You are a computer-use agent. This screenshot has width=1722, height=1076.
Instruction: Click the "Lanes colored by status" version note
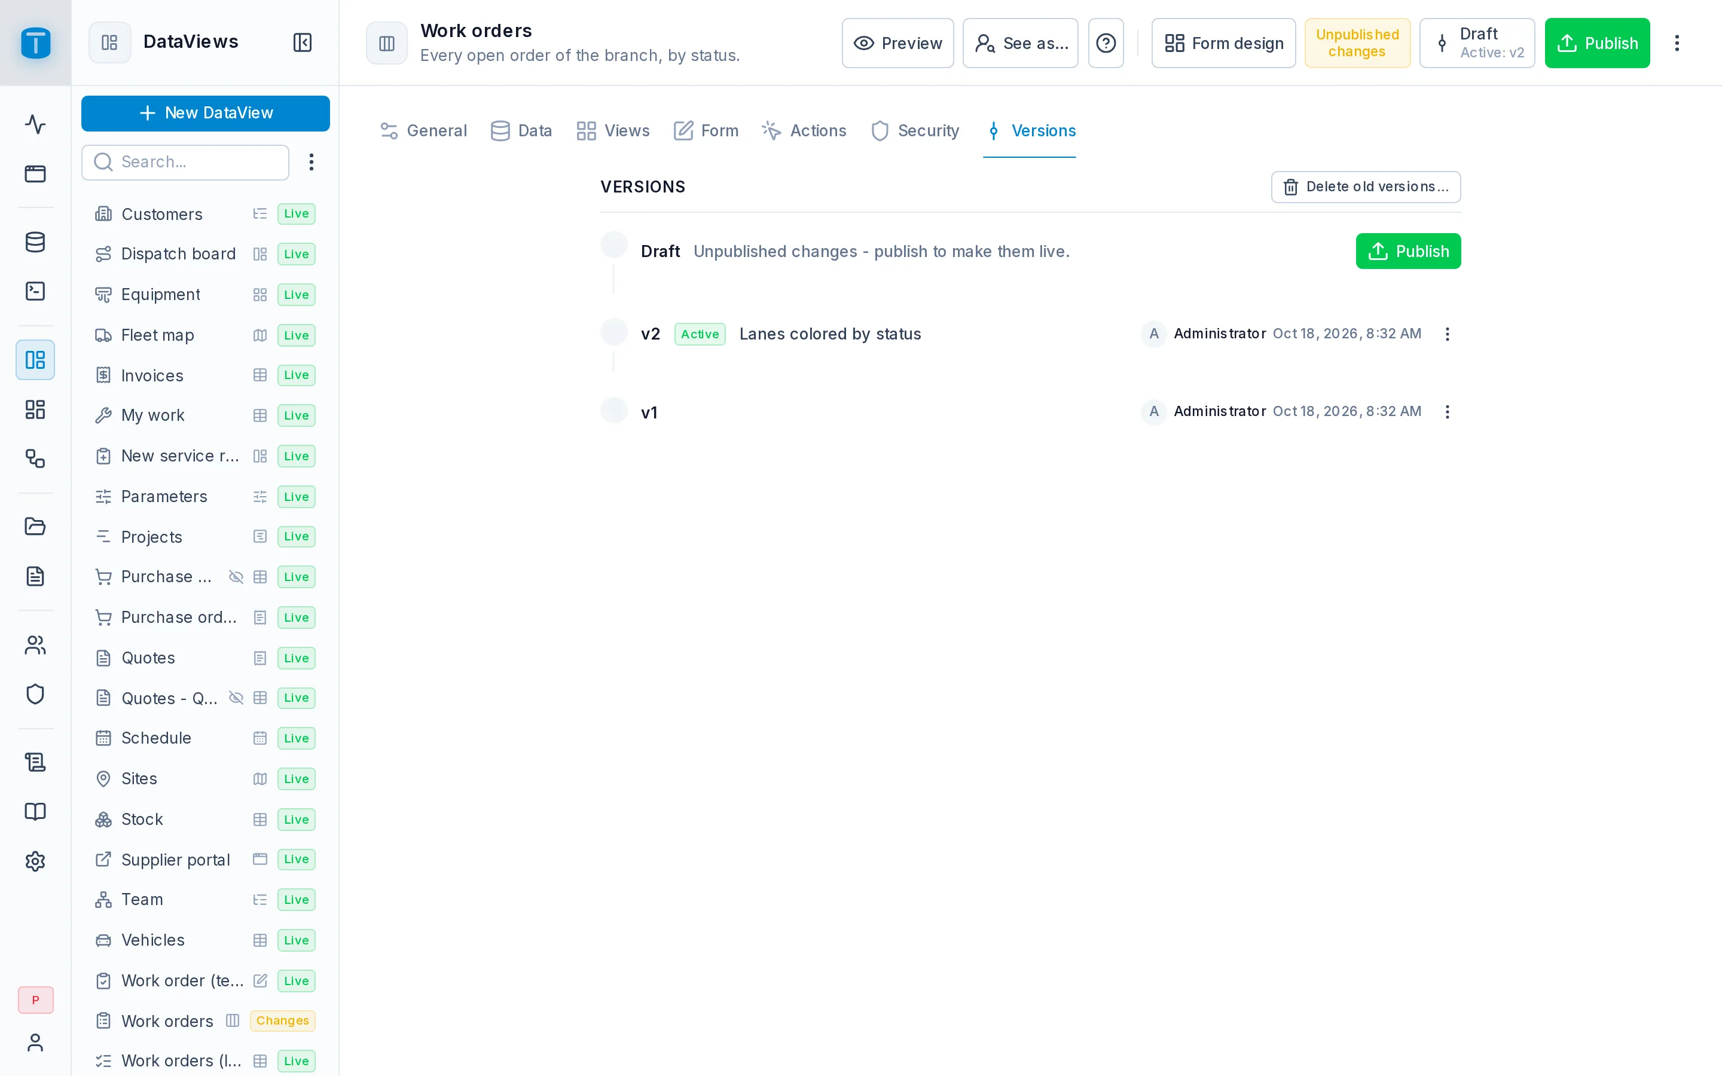tap(831, 335)
